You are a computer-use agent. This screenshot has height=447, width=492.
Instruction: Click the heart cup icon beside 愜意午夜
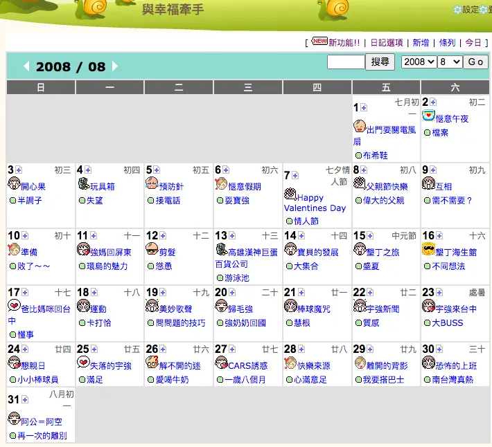tap(428, 116)
